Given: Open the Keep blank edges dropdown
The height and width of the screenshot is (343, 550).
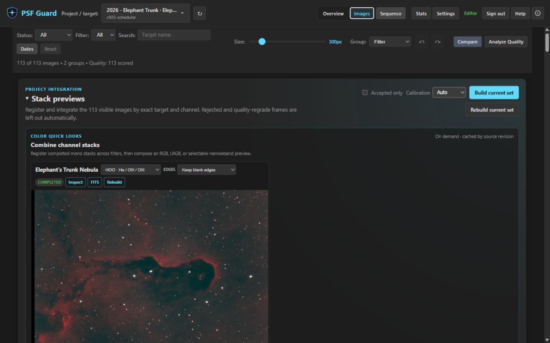Looking at the screenshot, I should (207, 170).
